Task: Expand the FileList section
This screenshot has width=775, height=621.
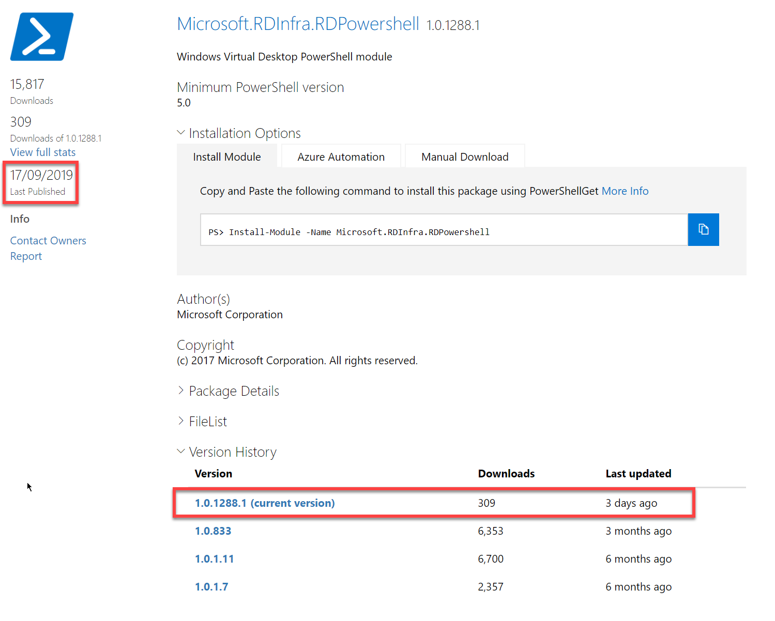Action: pos(202,422)
